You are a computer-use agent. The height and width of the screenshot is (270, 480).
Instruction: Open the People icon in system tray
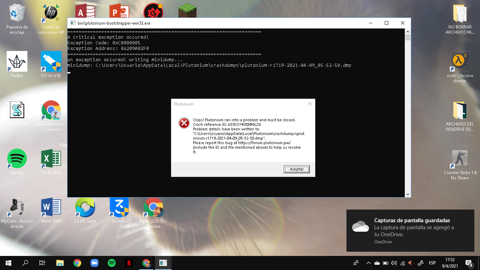point(356,263)
